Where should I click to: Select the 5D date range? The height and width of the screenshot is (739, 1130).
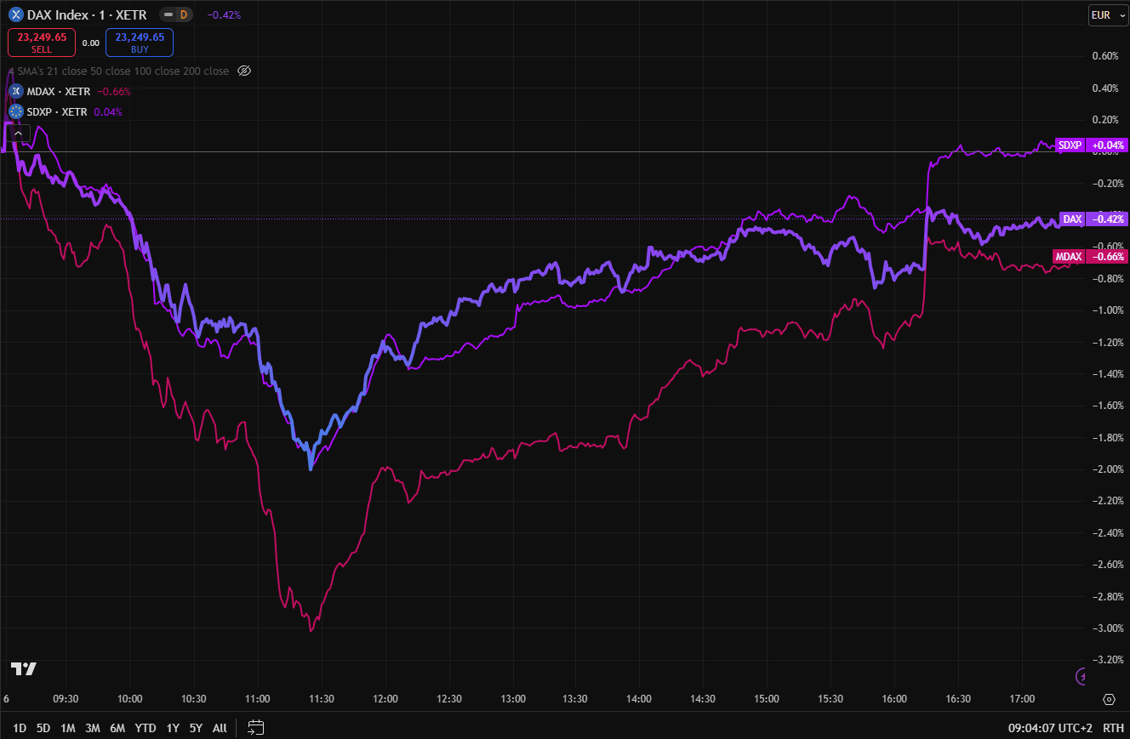(x=43, y=728)
